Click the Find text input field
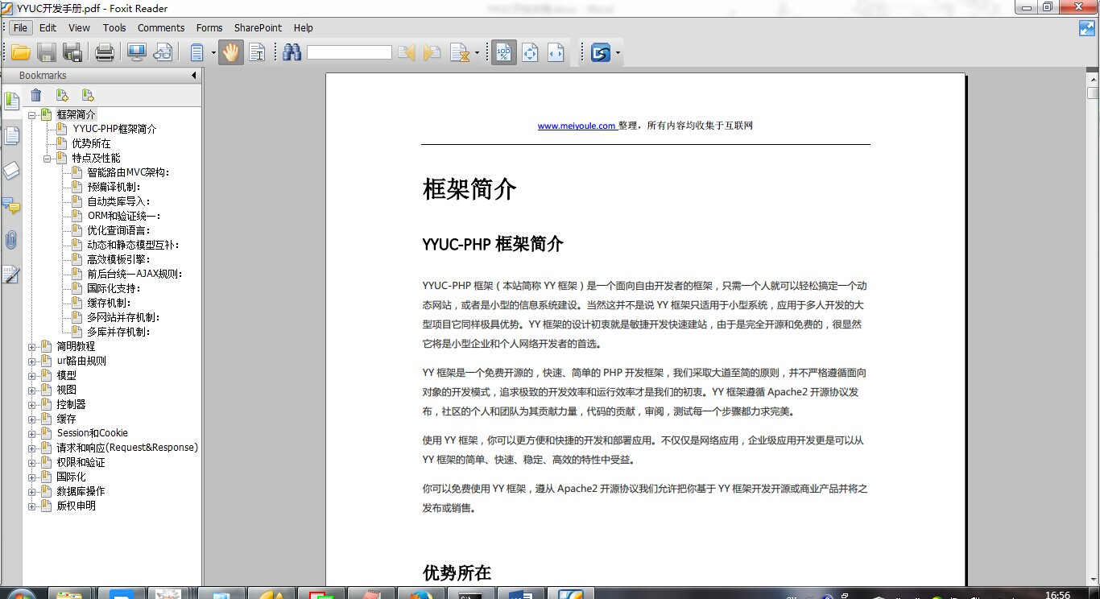 349,52
